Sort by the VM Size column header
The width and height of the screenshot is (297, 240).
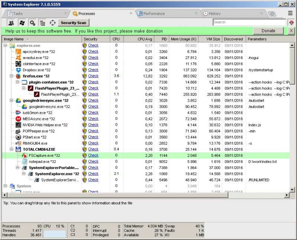pyautogui.click(x=210, y=39)
